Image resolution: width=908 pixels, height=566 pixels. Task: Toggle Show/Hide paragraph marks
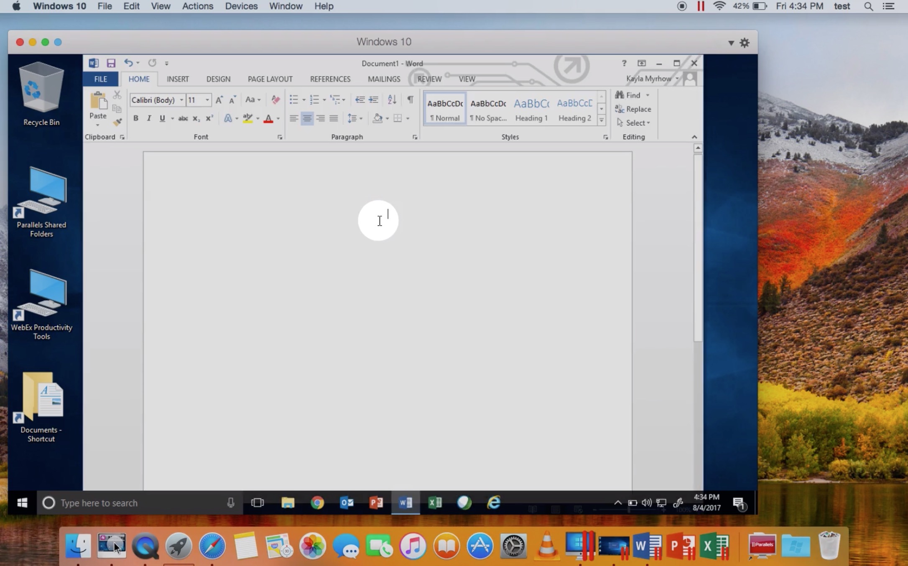[410, 99]
